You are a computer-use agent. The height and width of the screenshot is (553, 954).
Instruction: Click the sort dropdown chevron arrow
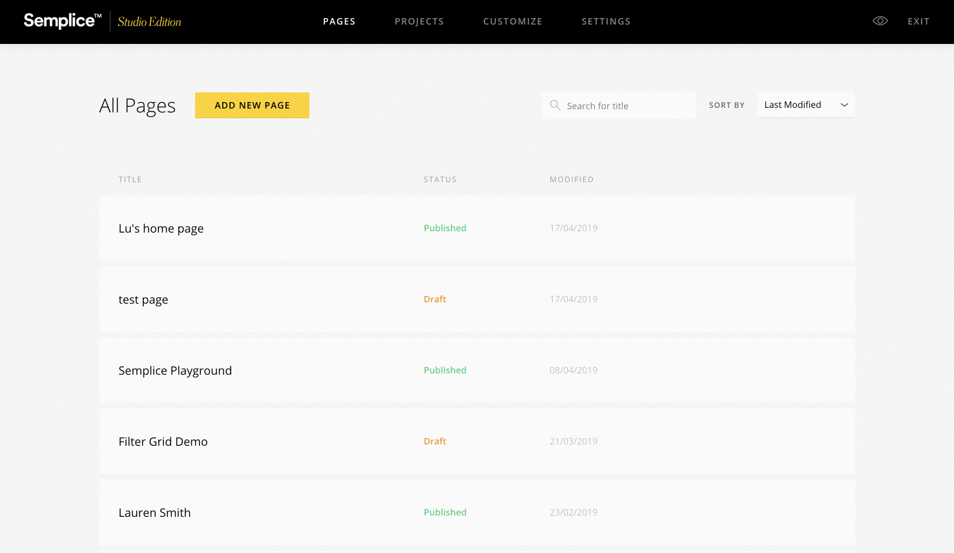844,105
